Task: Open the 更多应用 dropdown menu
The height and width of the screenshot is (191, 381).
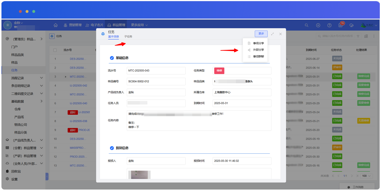Action: (x=139, y=25)
